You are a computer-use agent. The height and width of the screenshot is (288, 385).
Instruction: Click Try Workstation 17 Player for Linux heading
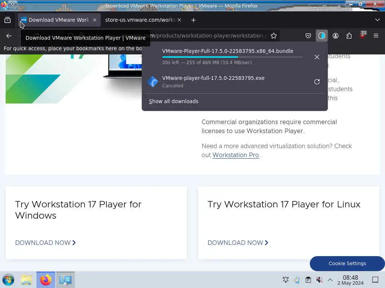point(284,204)
